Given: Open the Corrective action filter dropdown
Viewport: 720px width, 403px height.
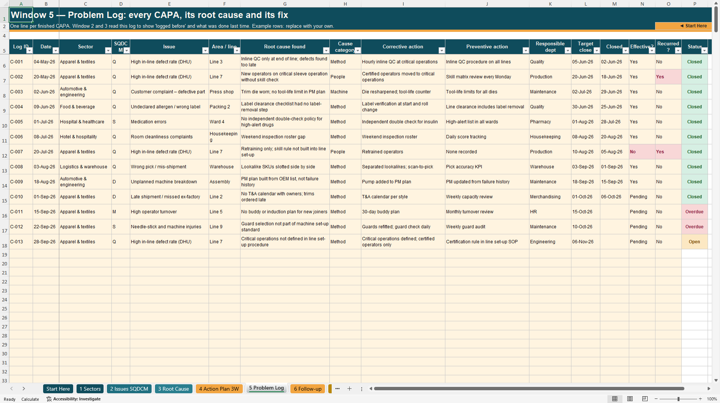Looking at the screenshot, I should [x=442, y=51].
